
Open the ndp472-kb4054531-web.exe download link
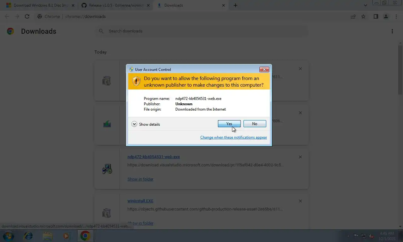[x=154, y=157]
